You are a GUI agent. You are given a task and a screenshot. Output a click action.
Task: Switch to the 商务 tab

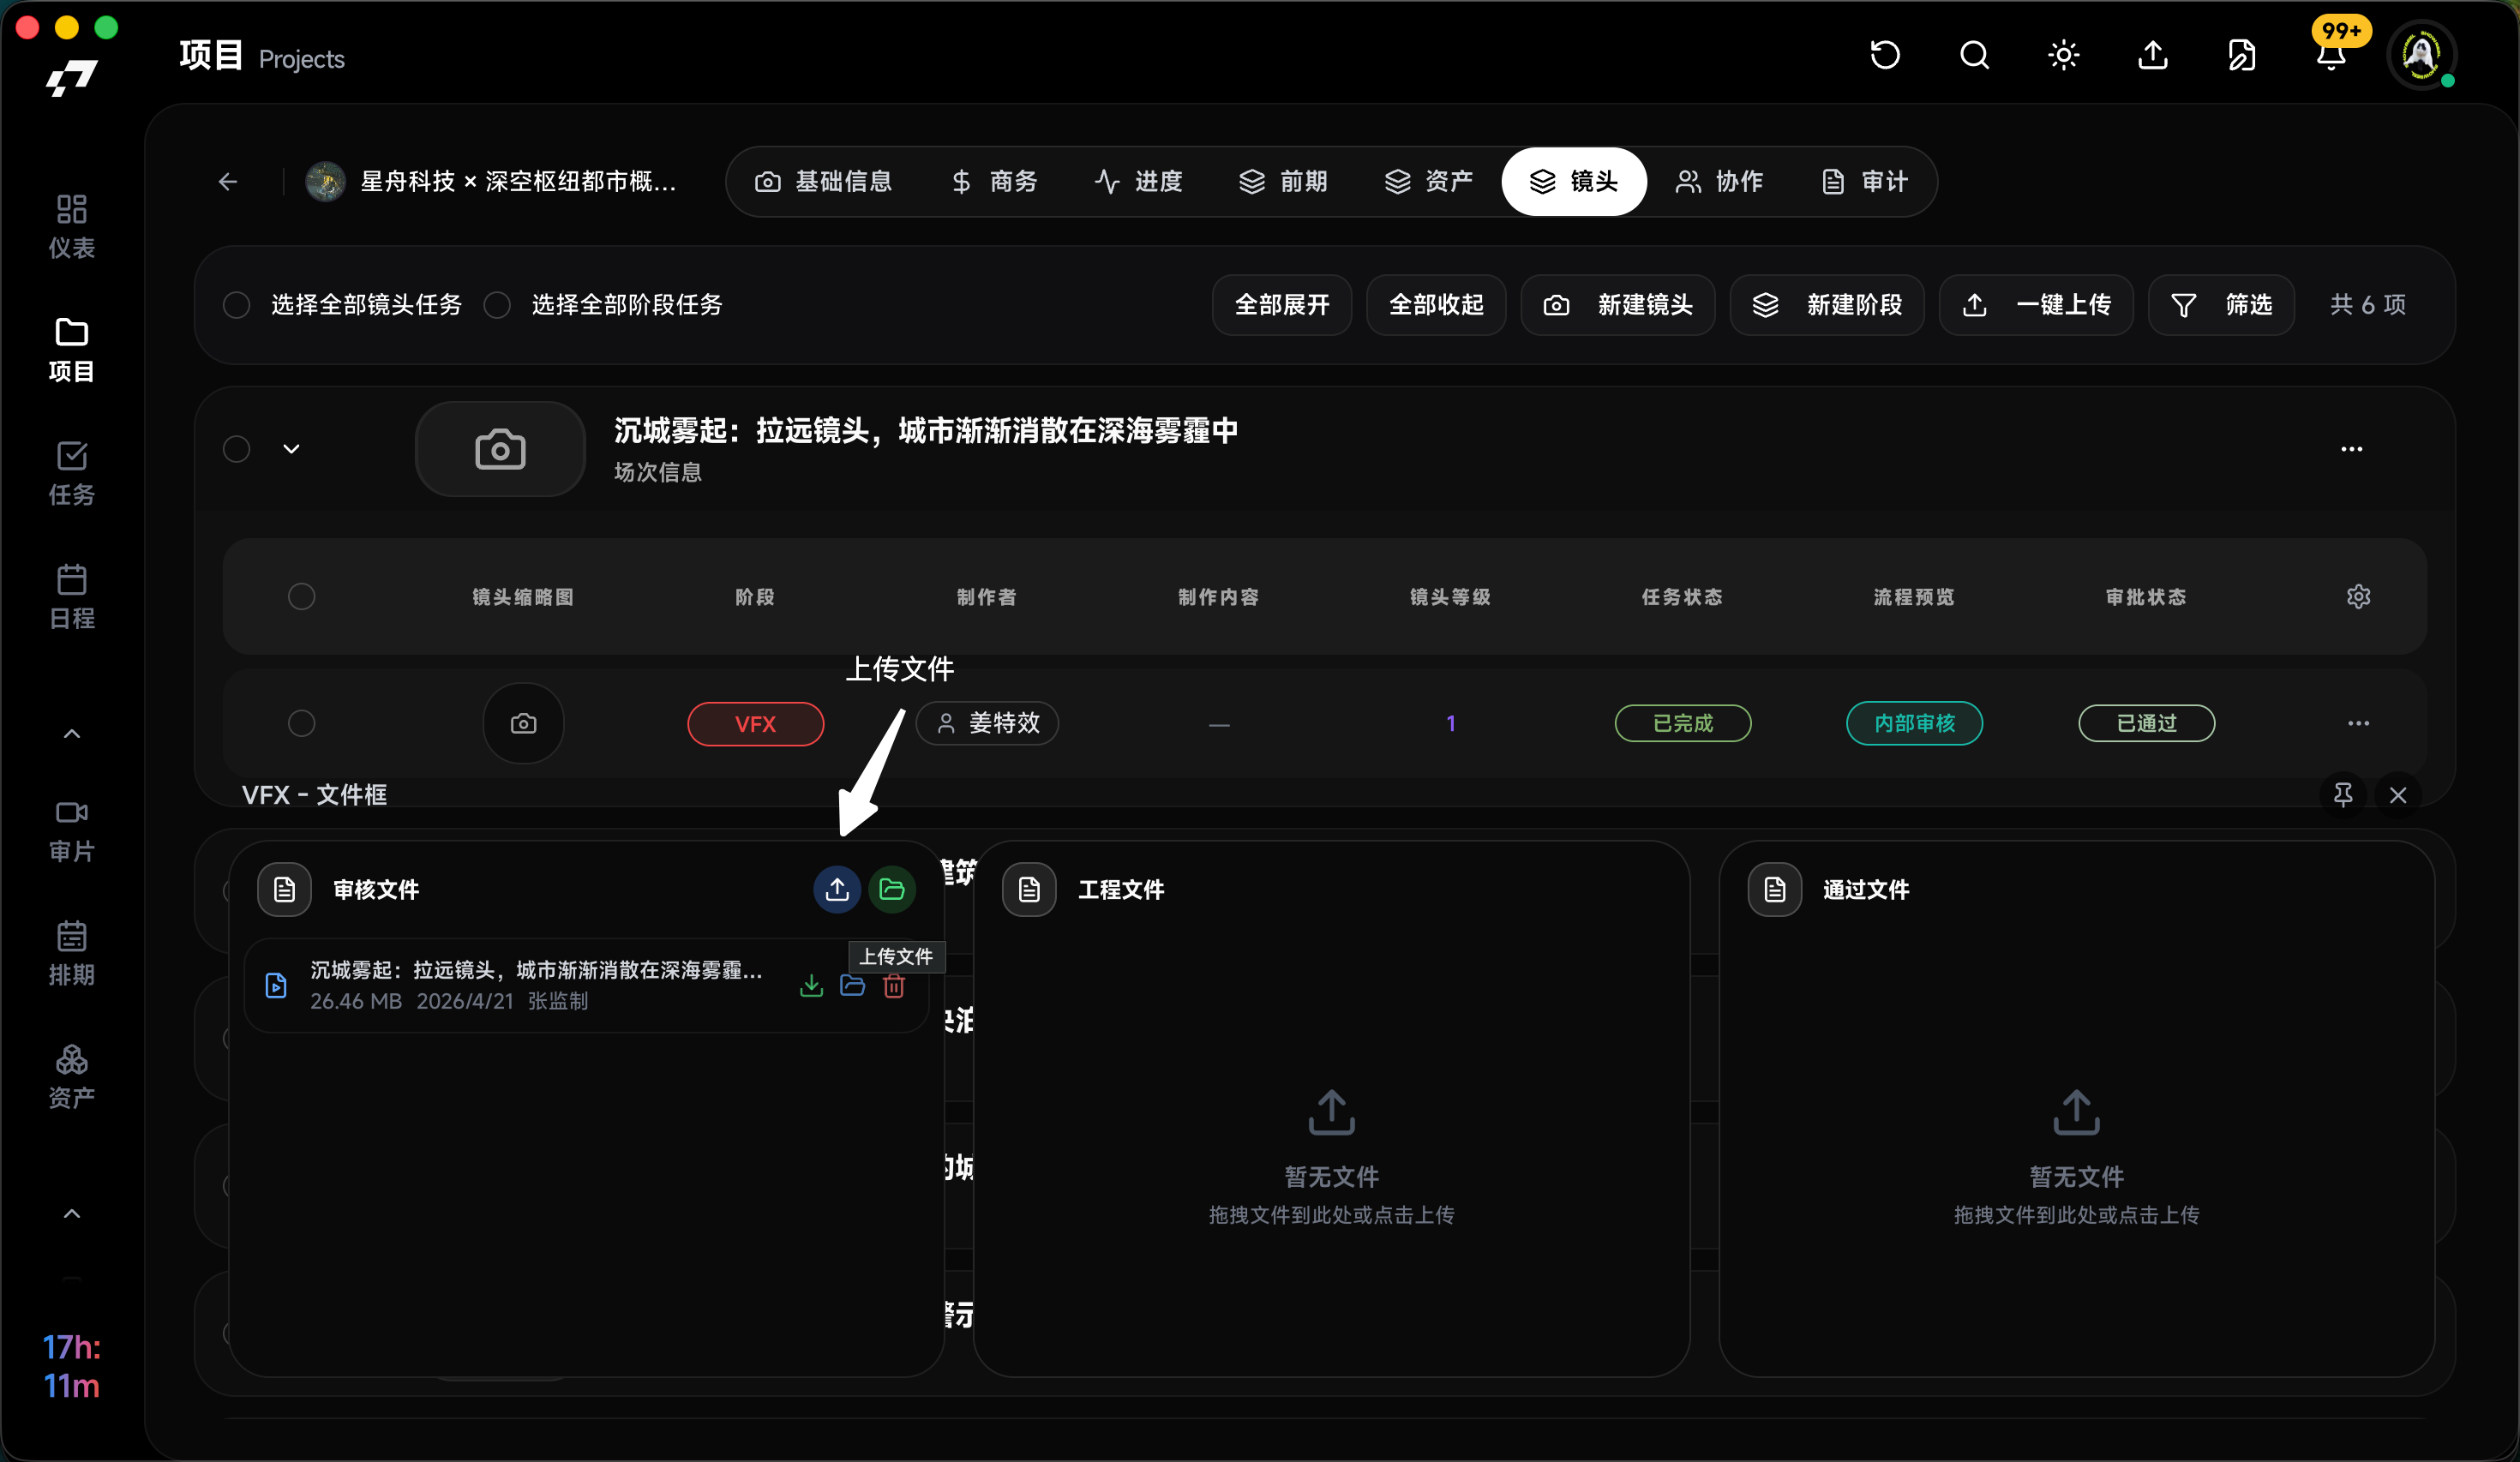coord(994,181)
